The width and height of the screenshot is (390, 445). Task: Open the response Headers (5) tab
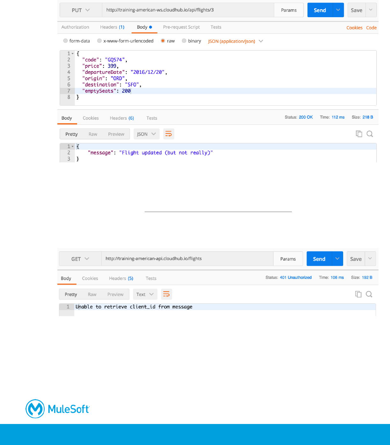(121, 278)
